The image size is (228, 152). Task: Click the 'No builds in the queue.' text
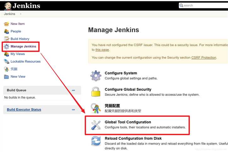click(x=20, y=97)
